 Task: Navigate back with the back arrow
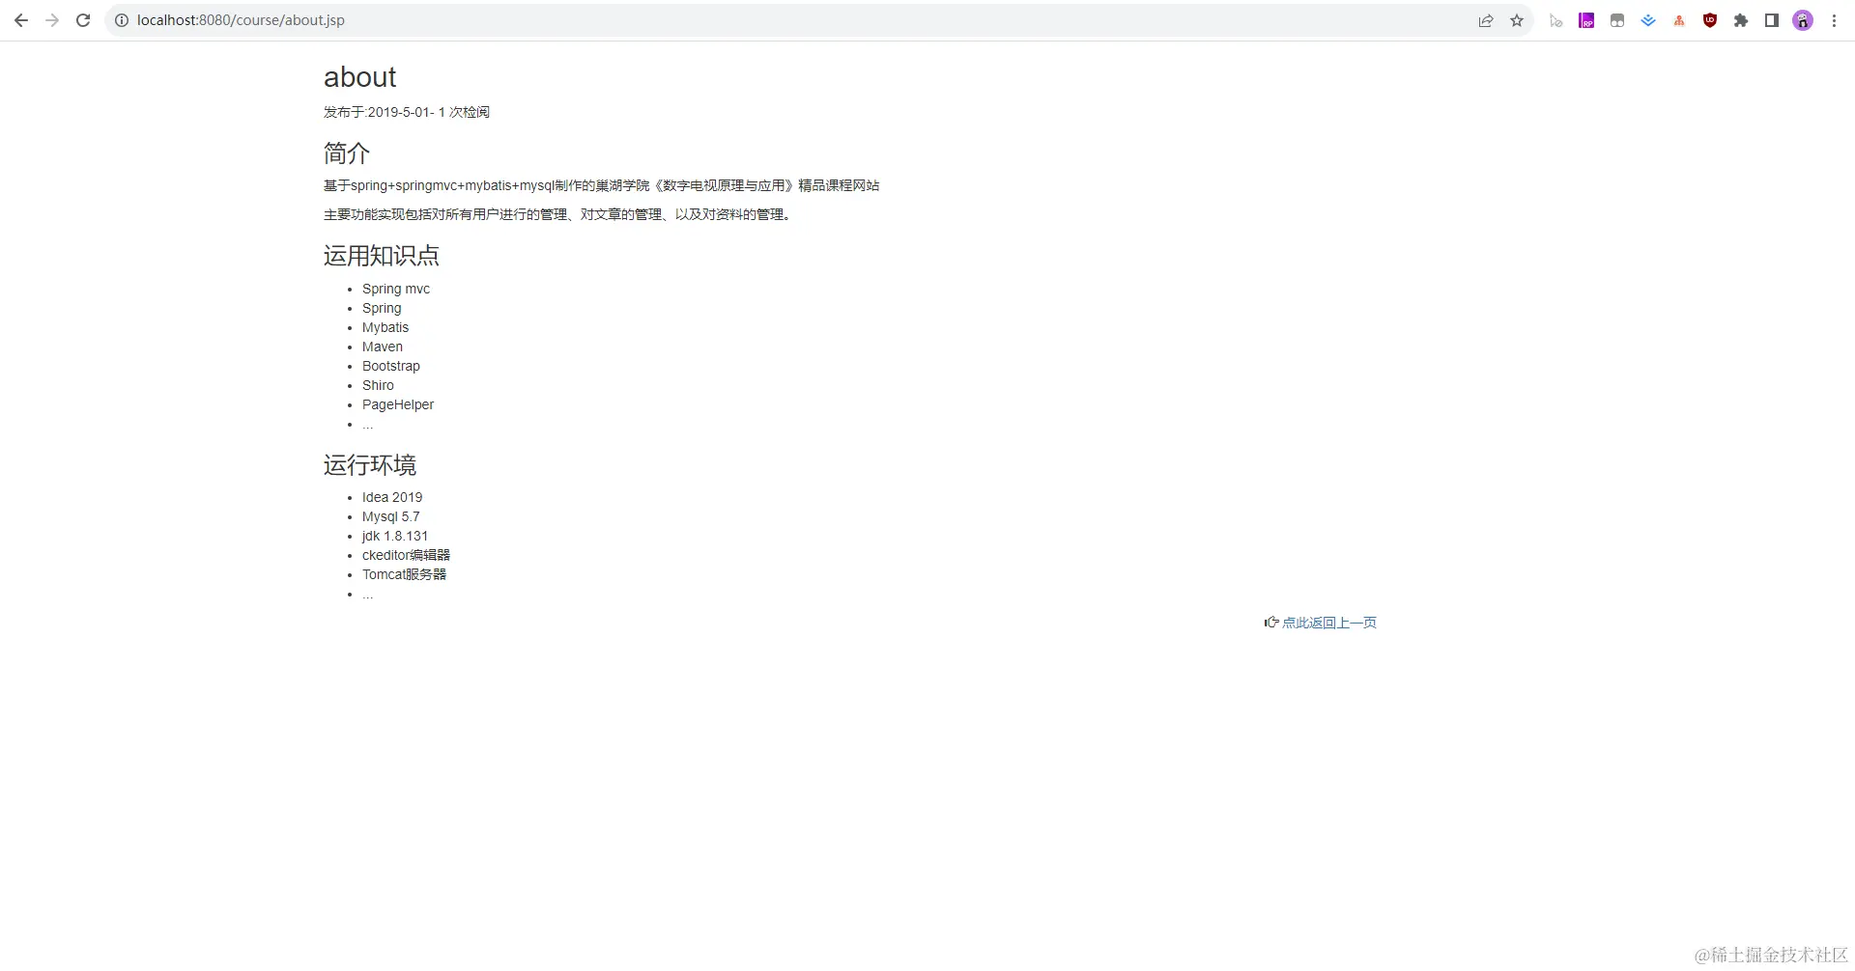[21, 19]
